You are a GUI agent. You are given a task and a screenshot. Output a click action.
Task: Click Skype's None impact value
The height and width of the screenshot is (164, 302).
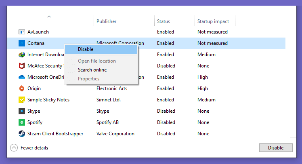[203, 111]
